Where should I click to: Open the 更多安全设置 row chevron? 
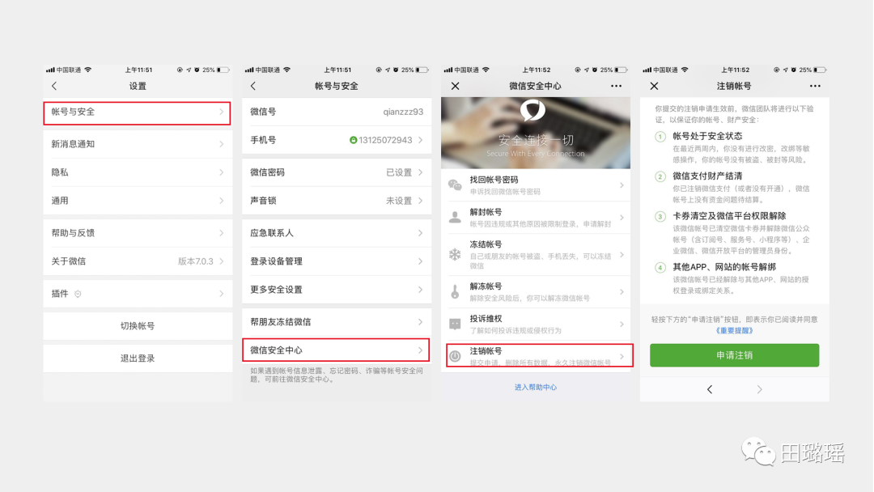pyautogui.click(x=420, y=290)
